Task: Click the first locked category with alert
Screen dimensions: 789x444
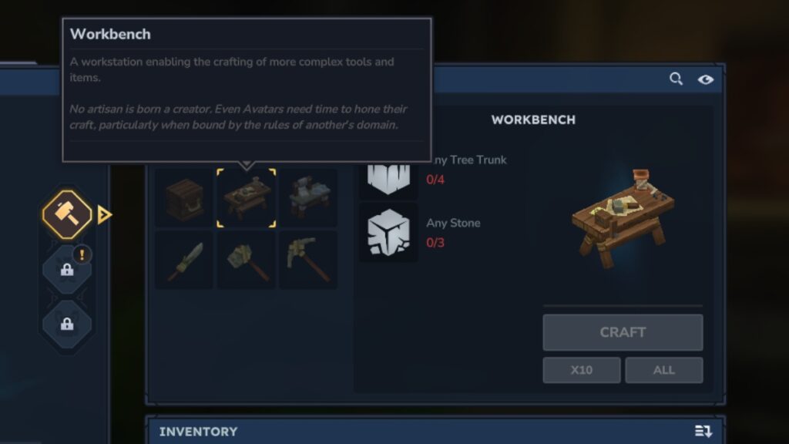Action: click(x=67, y=270)
